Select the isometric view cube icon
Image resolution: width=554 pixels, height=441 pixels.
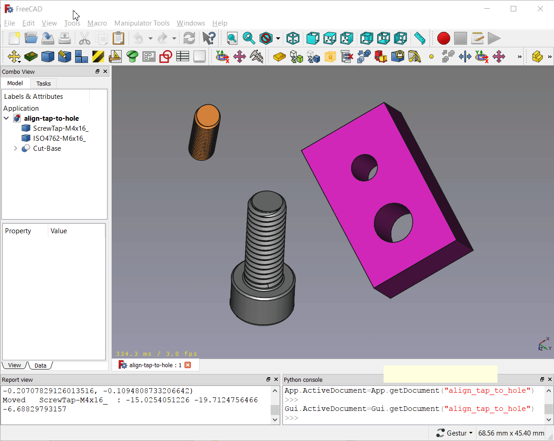(x=293, y=38)
